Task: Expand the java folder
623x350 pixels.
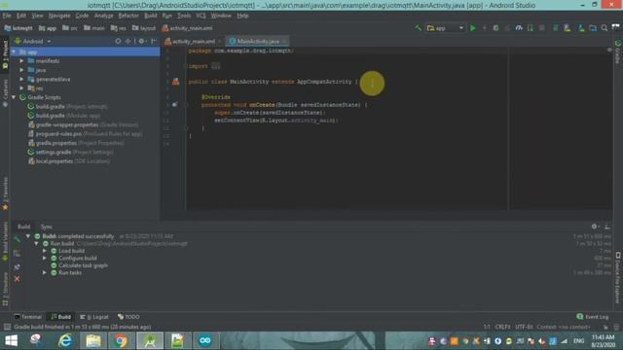Action: coord(21,70)
